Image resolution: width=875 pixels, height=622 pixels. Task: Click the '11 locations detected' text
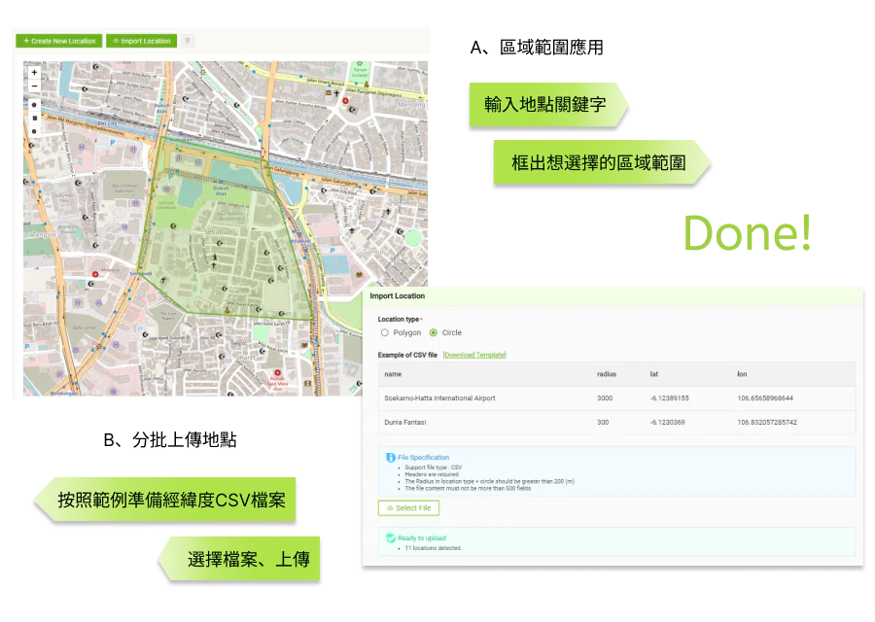[x=433, y=548]
